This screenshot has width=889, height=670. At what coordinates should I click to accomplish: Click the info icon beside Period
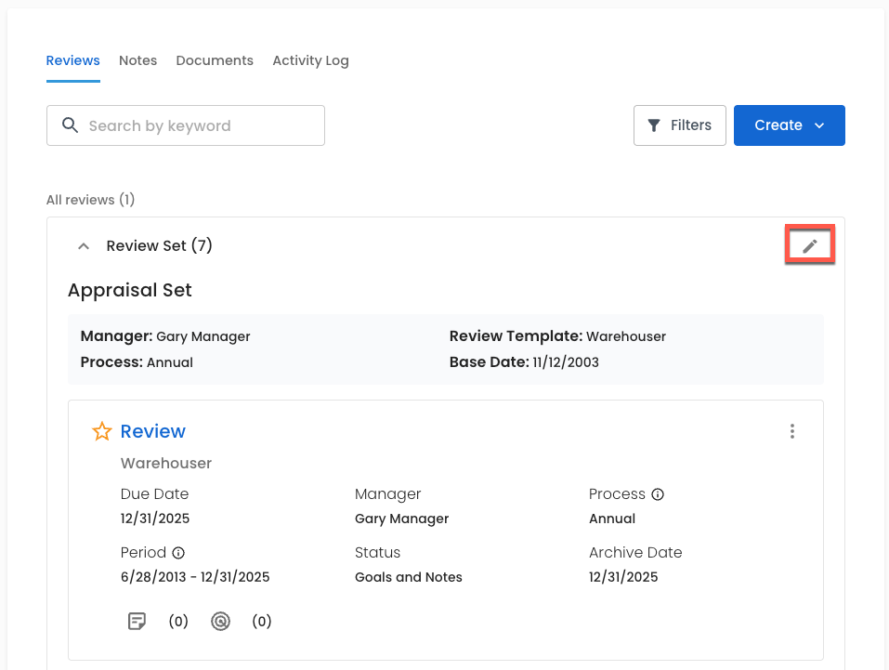tap(178, 553)
